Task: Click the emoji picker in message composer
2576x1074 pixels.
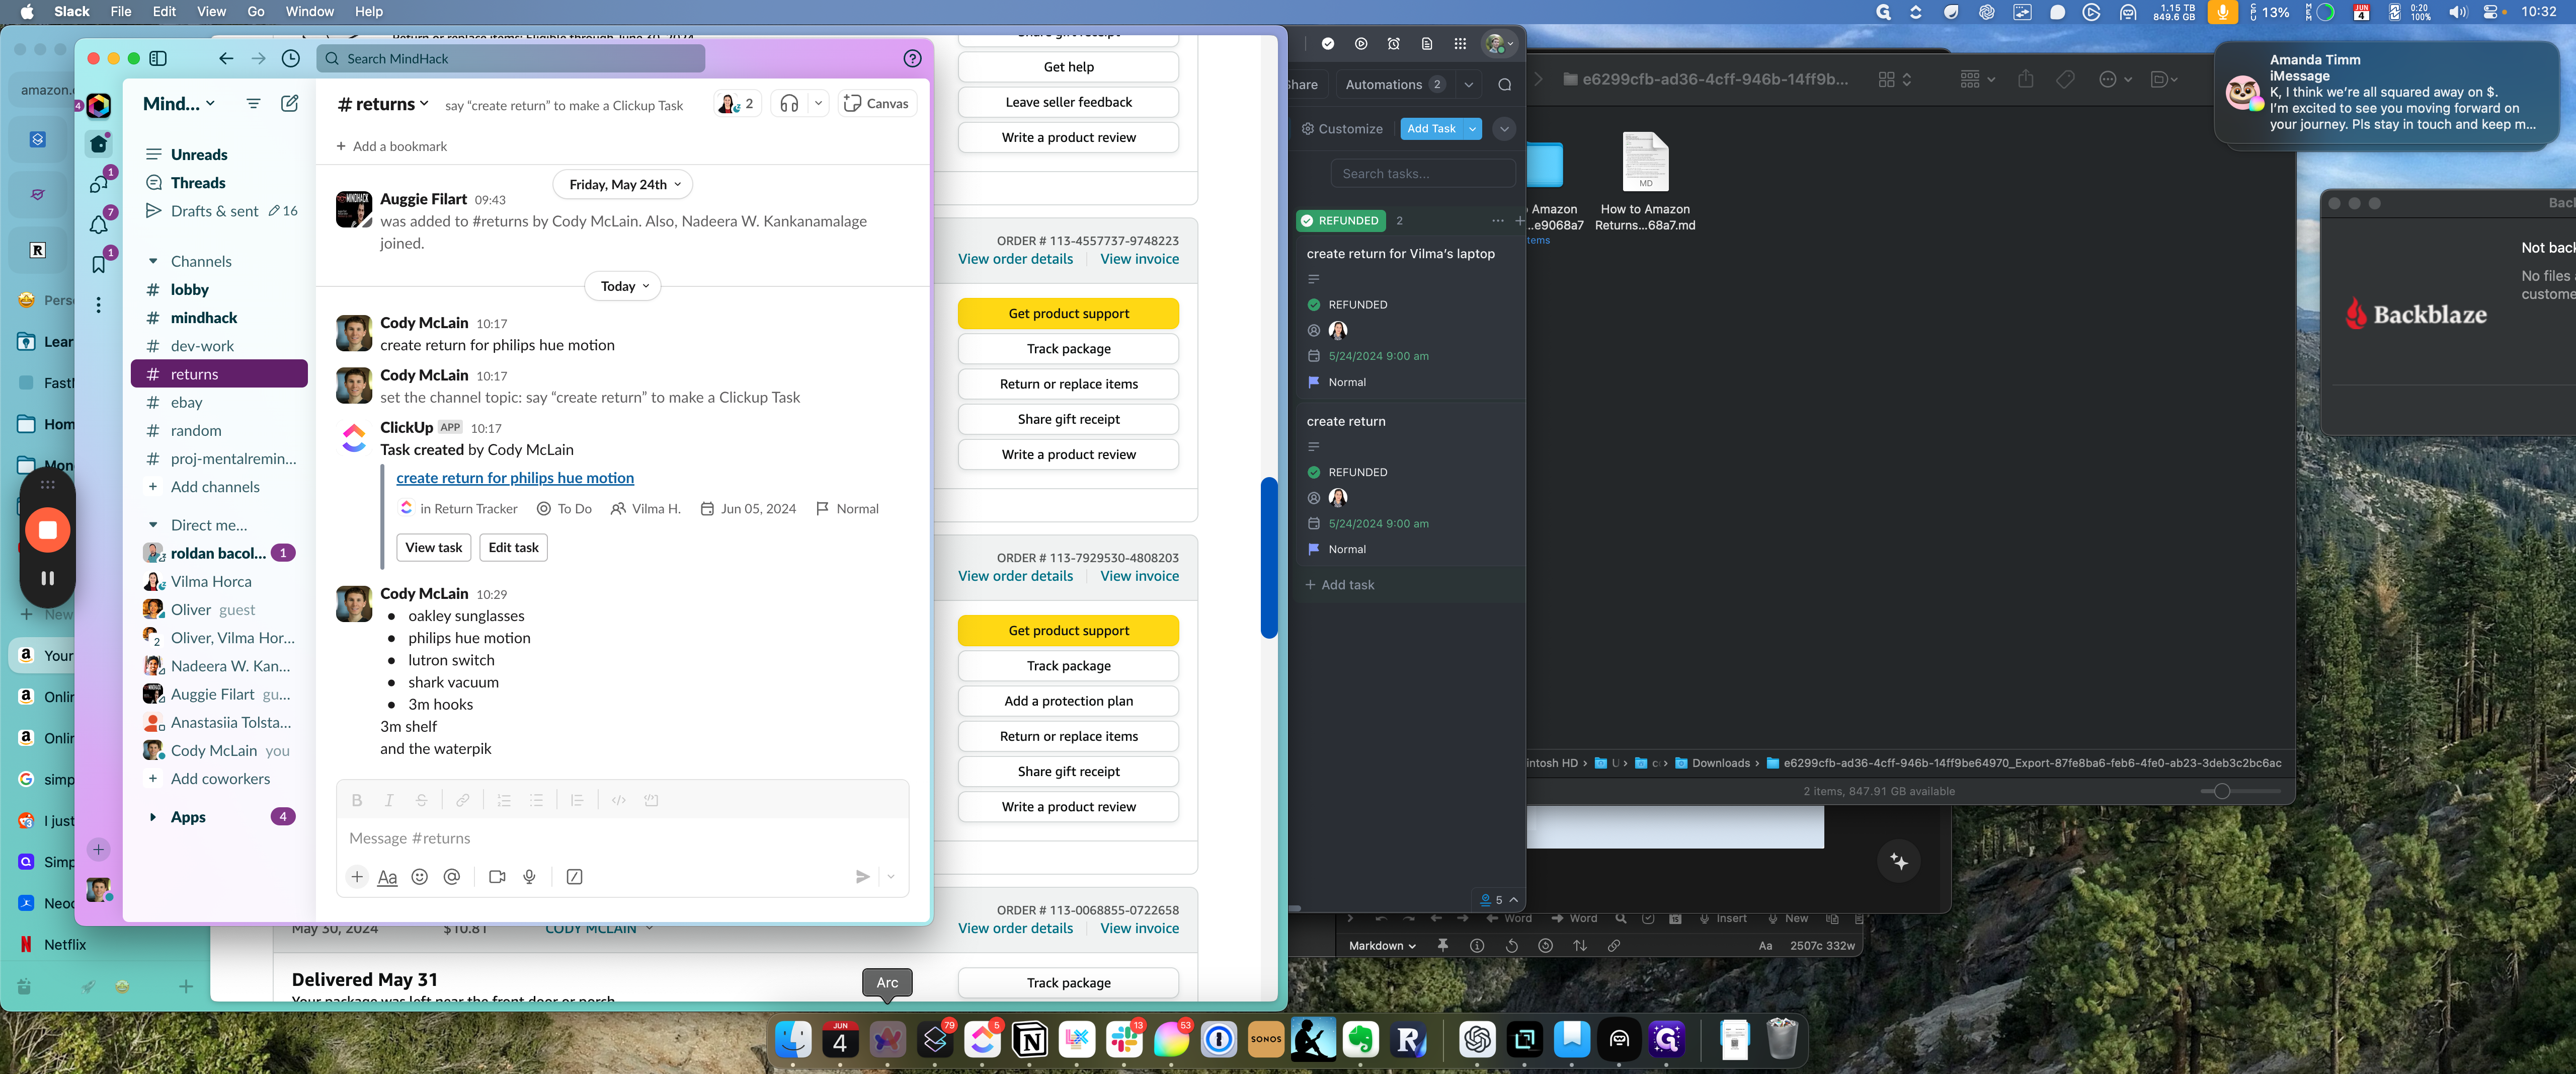Action: (x=420, y=876)
